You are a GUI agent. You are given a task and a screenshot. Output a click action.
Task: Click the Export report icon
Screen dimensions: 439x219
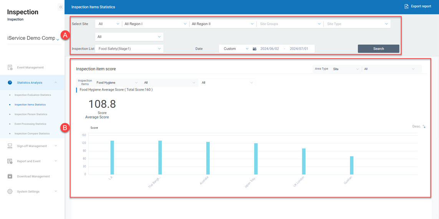coord(406,7)
